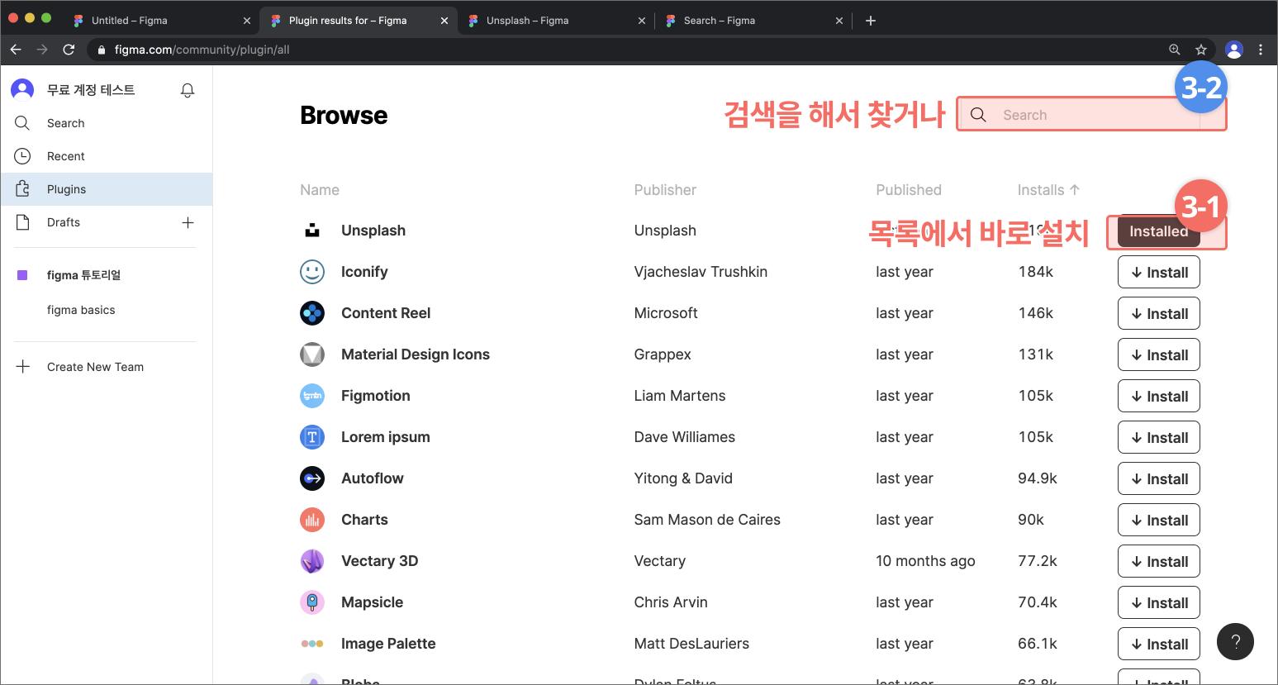
Task: Open the Vectary 3D plugin name
Action: coord(379,561)
